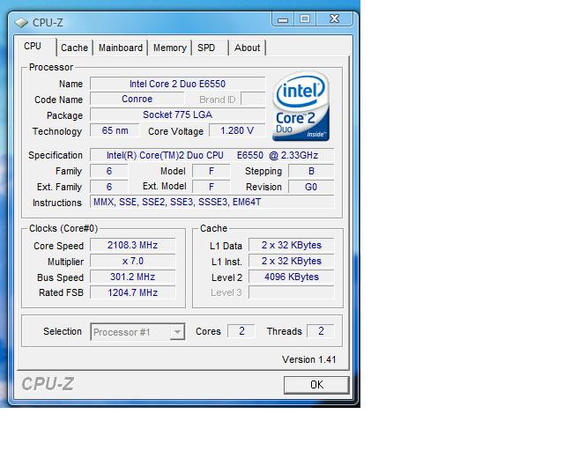Click the Family value 6

coord(109,171)
